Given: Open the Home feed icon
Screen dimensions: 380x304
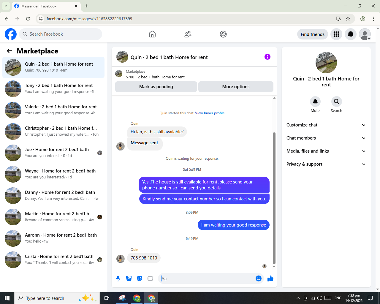Looking at the screenshot, I should pos(152,34).
